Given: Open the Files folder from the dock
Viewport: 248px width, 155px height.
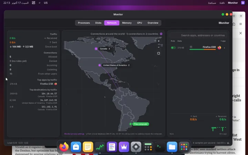Looking at the screenshot, I should click(x=172, y=147).
